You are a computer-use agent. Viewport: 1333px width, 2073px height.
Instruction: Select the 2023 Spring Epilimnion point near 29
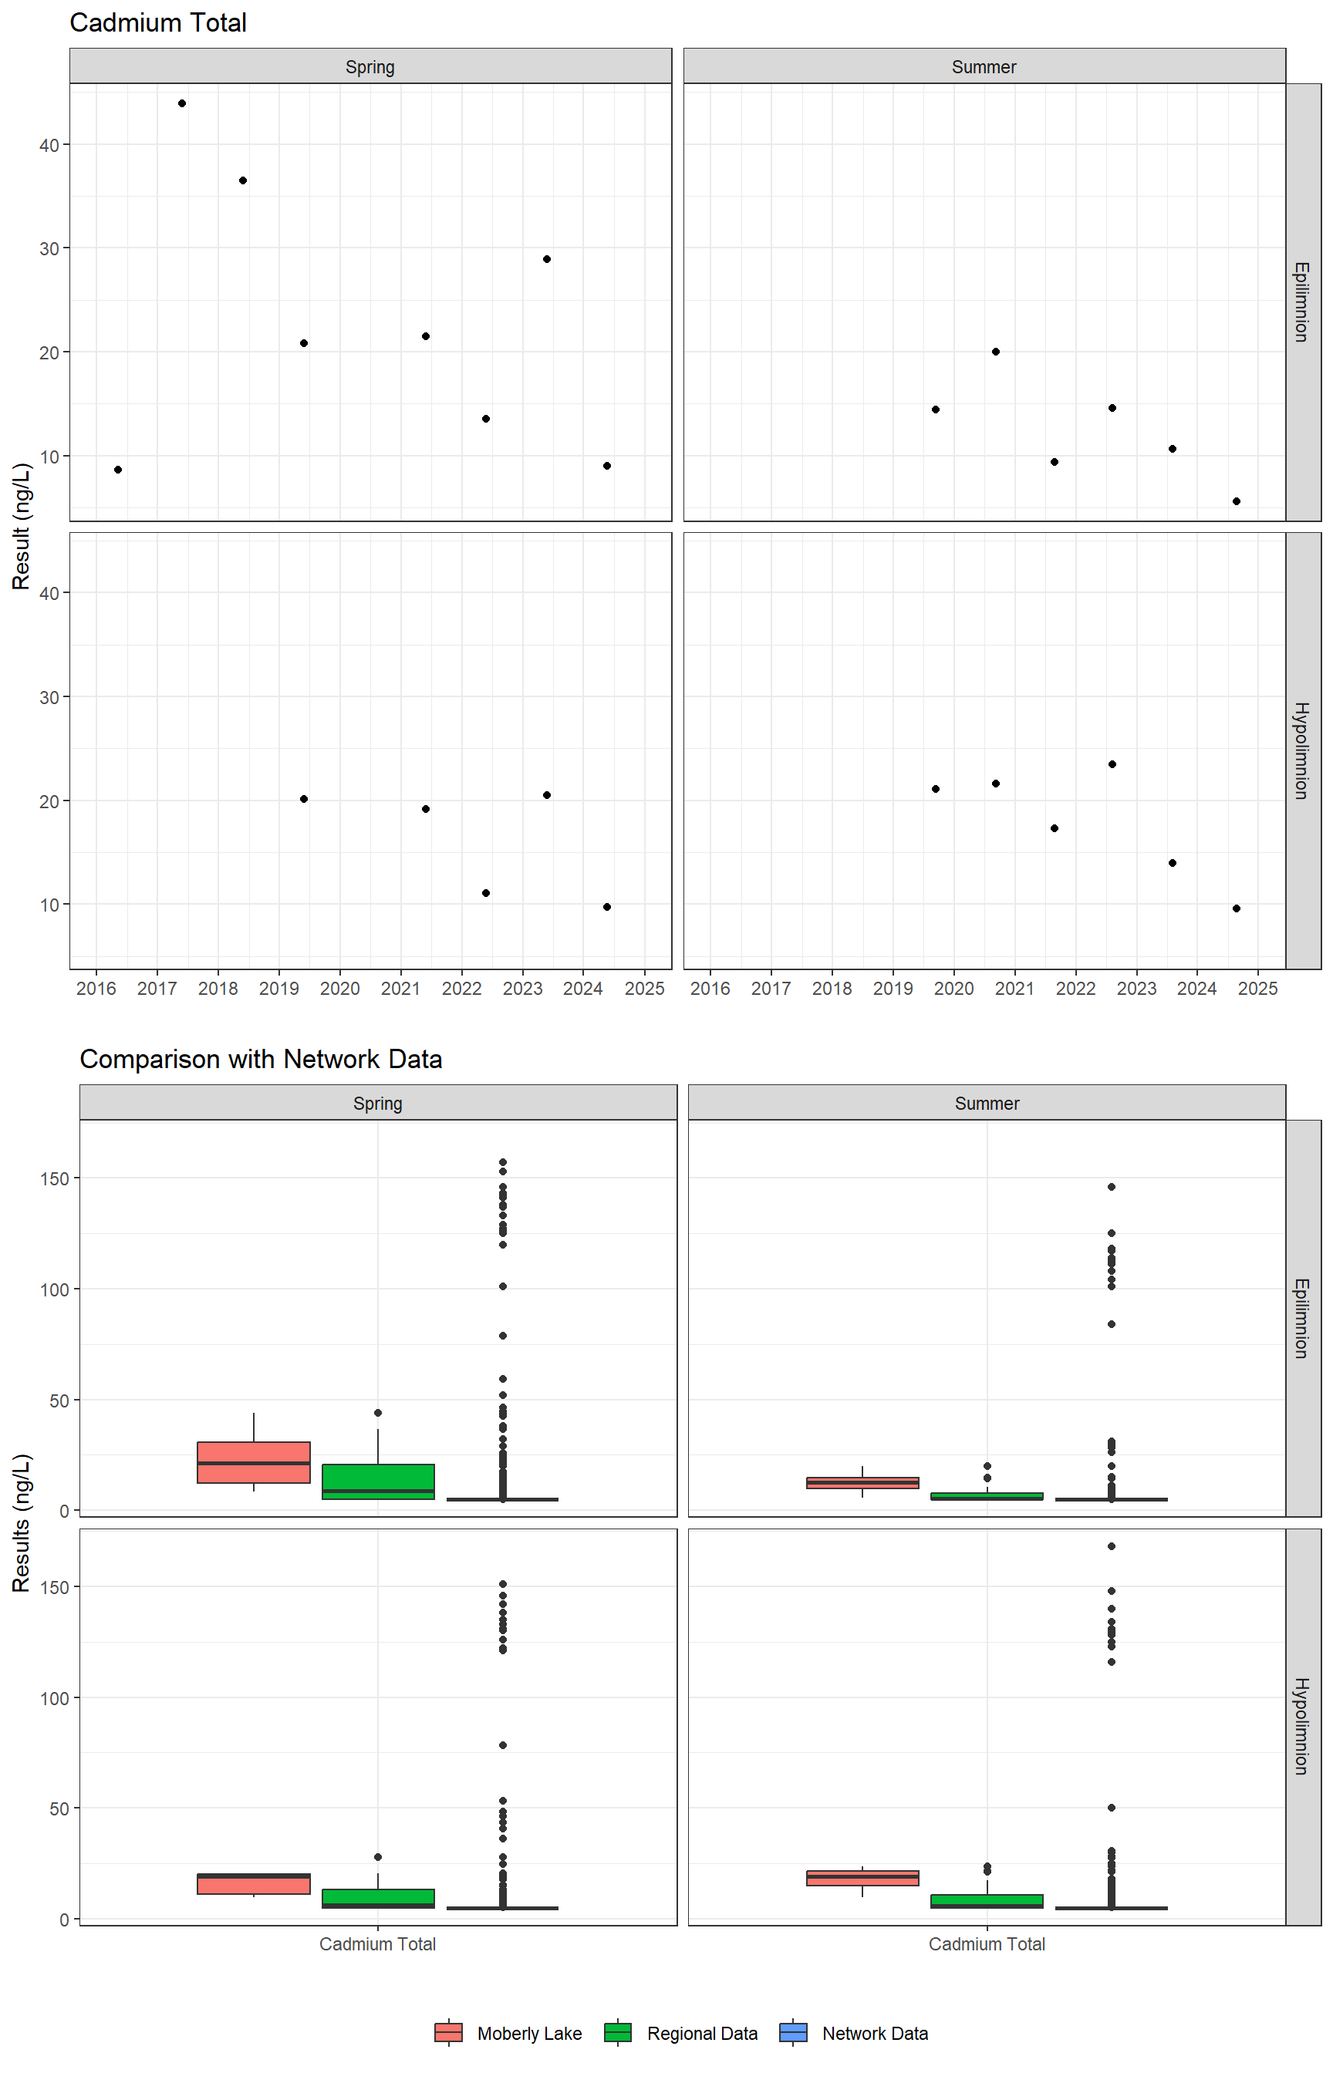547,258
